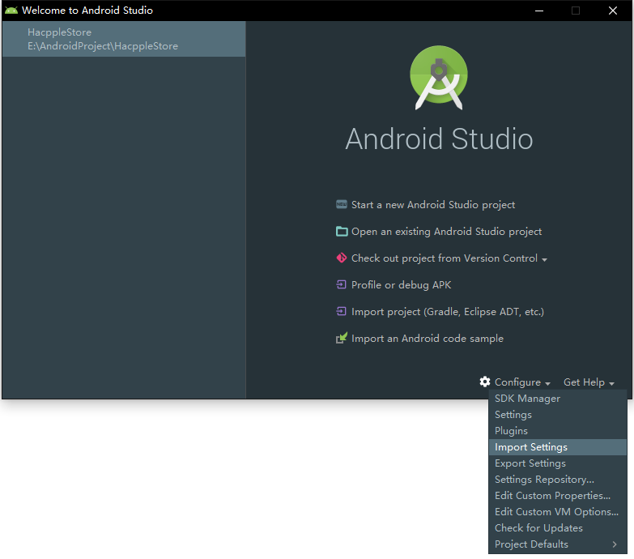This screenshot has width=634, height=559.
Task: Select Check for Updates
Action: [558, 528]
